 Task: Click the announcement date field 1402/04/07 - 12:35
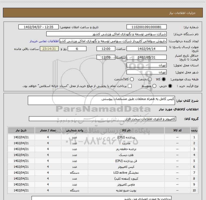point(39,27)
